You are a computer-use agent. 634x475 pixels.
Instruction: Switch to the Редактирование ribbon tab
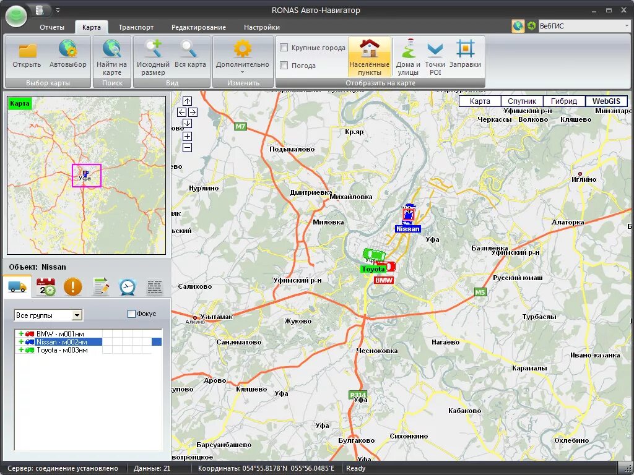pyautogui.click(x=199, y=27)
